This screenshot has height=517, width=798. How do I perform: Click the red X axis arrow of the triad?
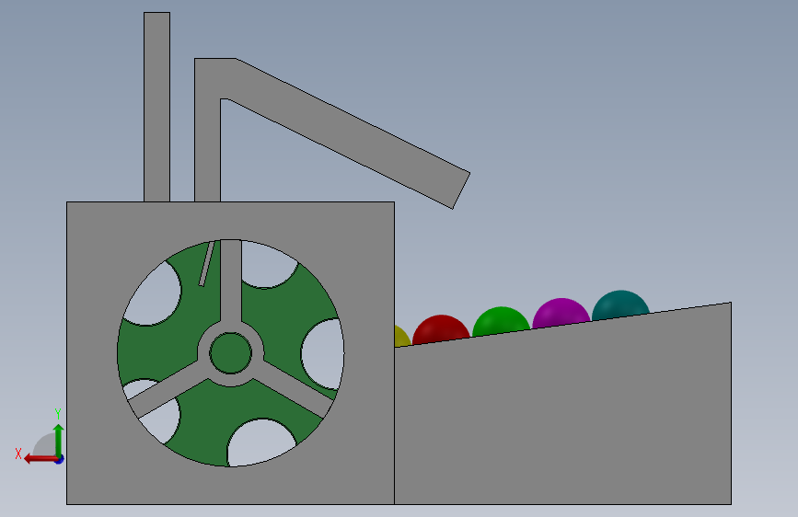(40, 459)
